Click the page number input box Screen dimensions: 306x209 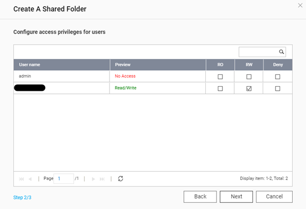pos(64,179)
